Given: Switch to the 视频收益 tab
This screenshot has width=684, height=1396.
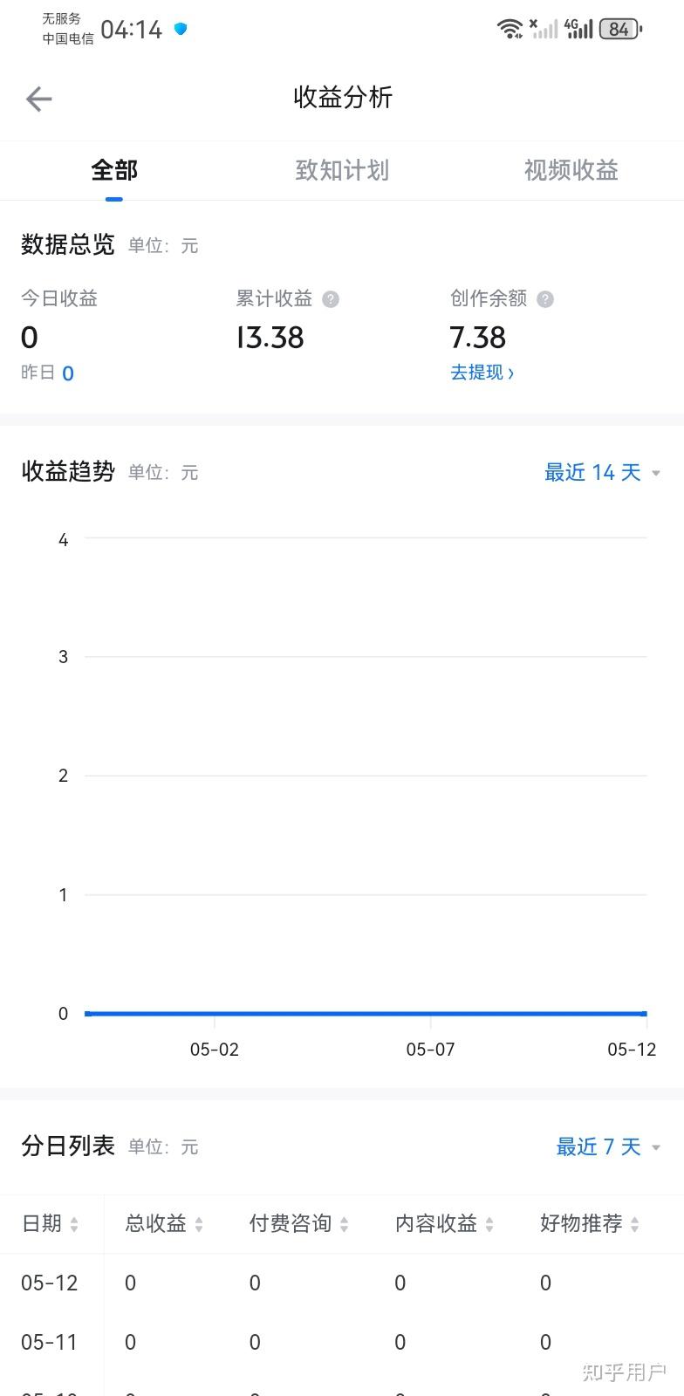Looking at the screenshot, I should pyautogui.click(x=571, y=170).
